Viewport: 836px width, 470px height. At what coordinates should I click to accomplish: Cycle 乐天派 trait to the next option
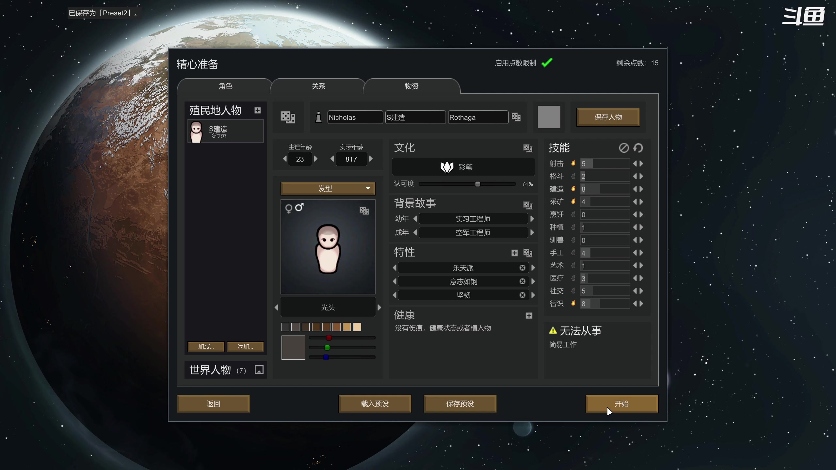(533, 268)
